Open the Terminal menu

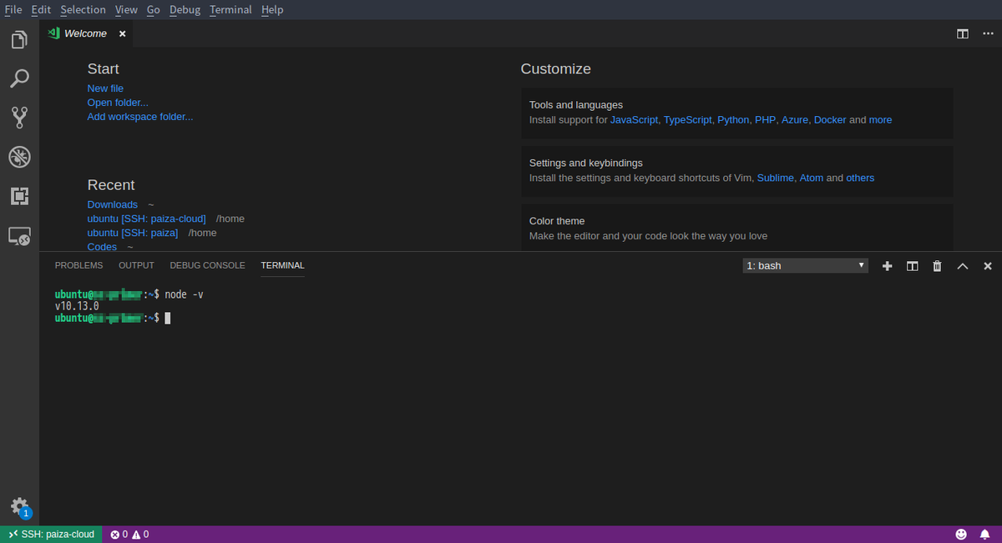point(230,10)
